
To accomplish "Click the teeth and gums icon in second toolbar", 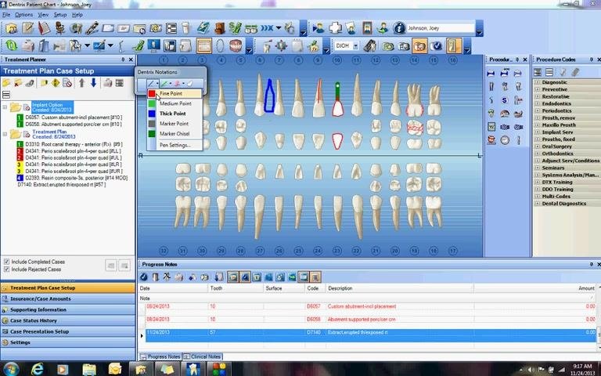I will (236, 45).
